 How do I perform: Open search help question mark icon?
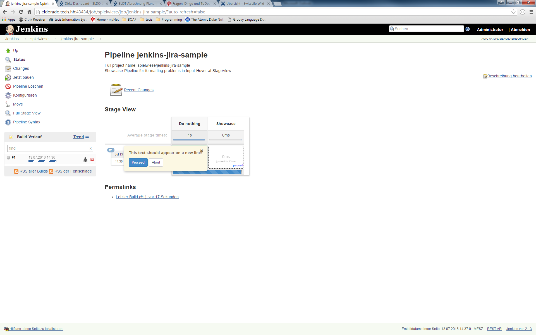[468, 29]
